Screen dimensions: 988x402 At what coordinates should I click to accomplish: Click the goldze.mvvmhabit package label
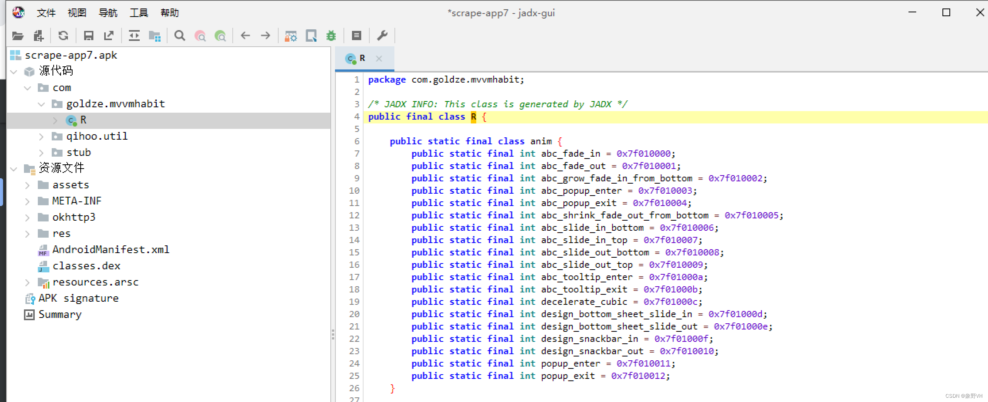[x=115, y=104]
